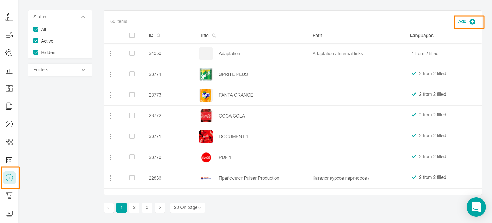This screenshot has width=492, height=223.
Task: Select the checkbox for item 23774
Action: (x=132, y=74)
